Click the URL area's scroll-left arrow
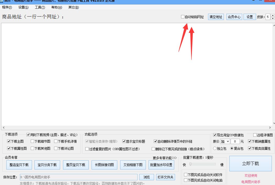Image resolution: width=275 pixels, height=185 pixels. 4,127
